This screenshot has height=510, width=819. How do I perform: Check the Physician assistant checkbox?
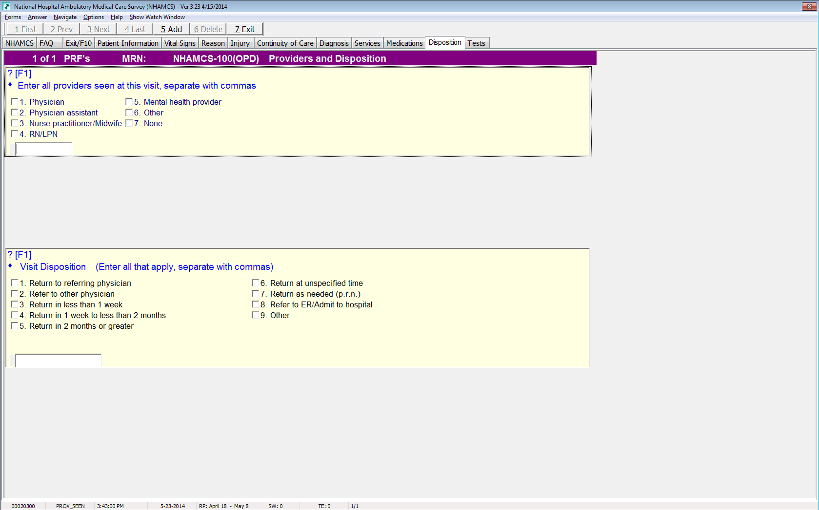click(15, 113)
